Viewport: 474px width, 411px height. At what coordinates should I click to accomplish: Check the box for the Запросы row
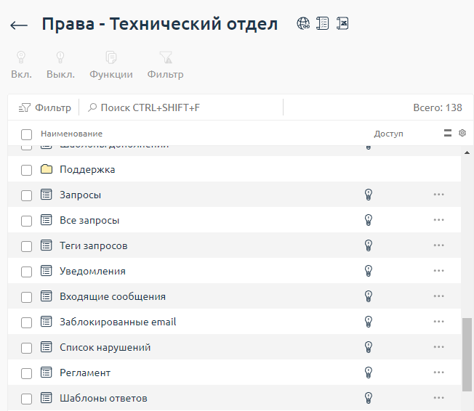click(27, 195)
